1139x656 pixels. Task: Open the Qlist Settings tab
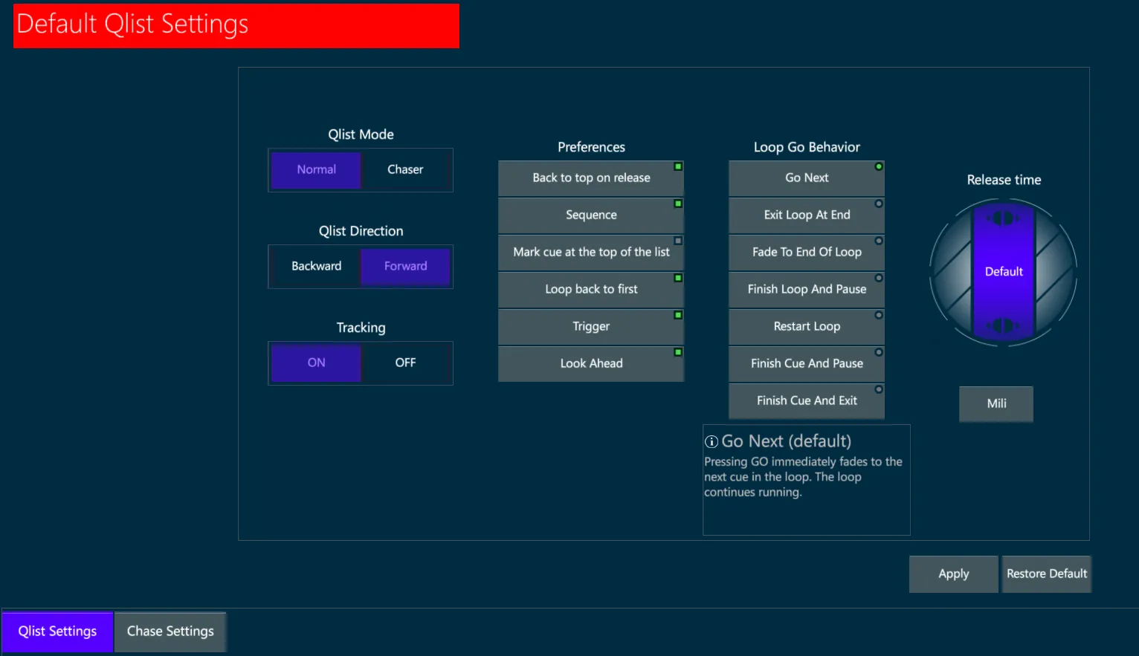[57, 631]
